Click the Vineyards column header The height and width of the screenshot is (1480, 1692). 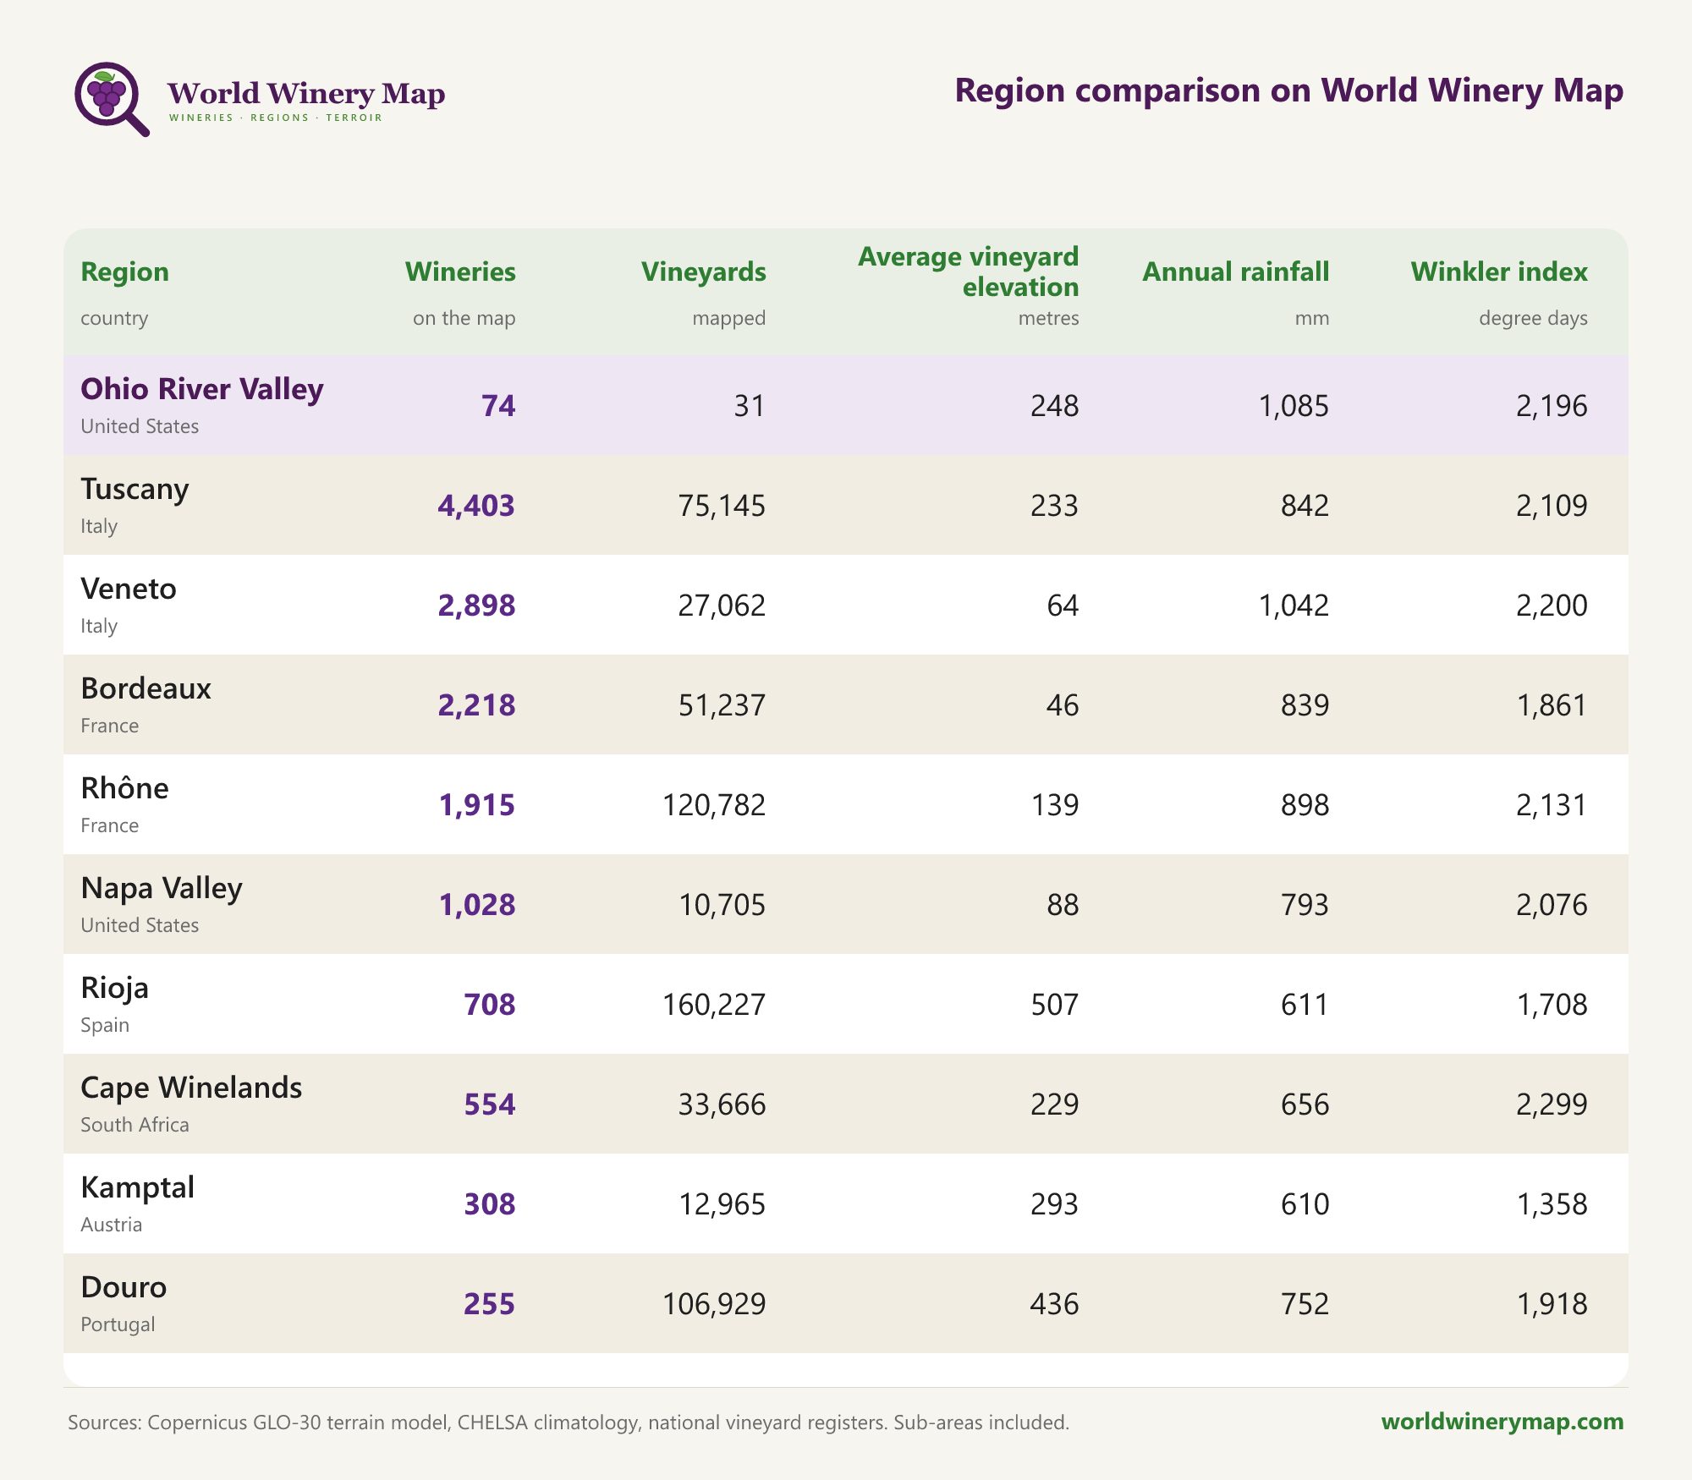(703, 271)
